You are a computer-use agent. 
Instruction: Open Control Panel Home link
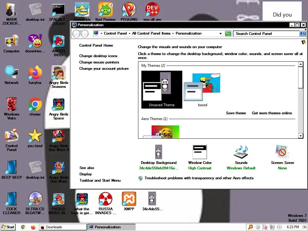click(96, 45)
